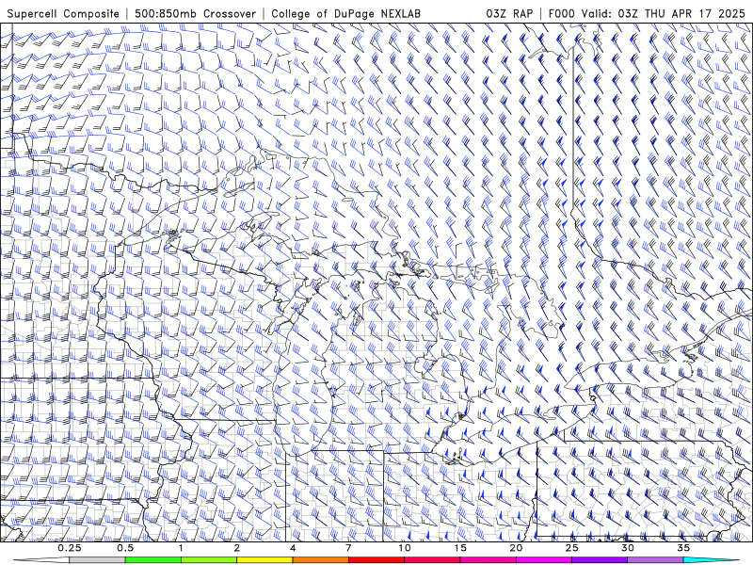
Task: Click the legend value 15
Action: [x=460, y=548]
